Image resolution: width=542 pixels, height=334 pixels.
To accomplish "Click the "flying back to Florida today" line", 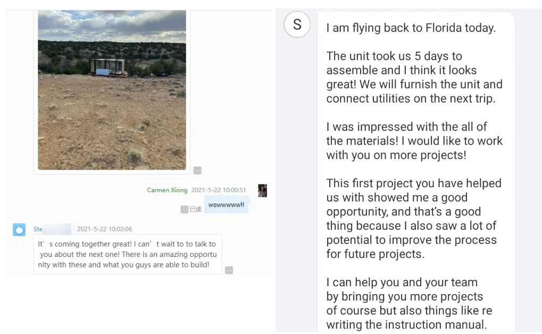I will point(411,28).
